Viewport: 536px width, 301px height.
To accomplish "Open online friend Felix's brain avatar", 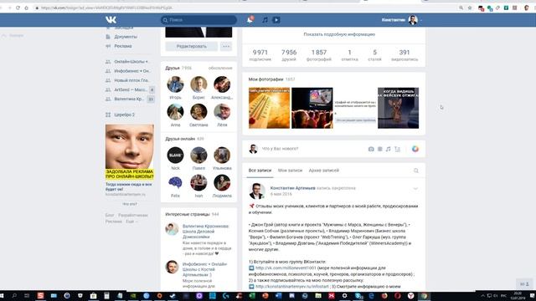I will [175, 183].
